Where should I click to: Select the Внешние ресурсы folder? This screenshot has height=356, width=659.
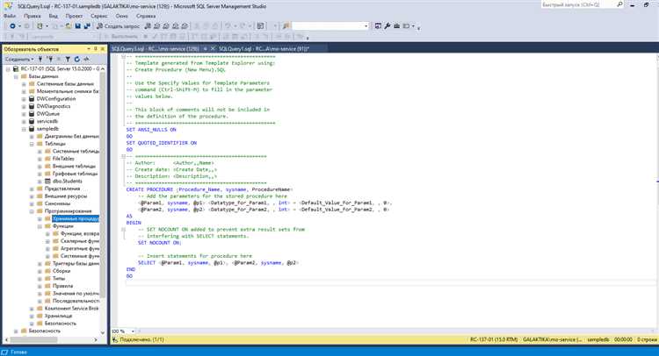(x=66, y=196)
